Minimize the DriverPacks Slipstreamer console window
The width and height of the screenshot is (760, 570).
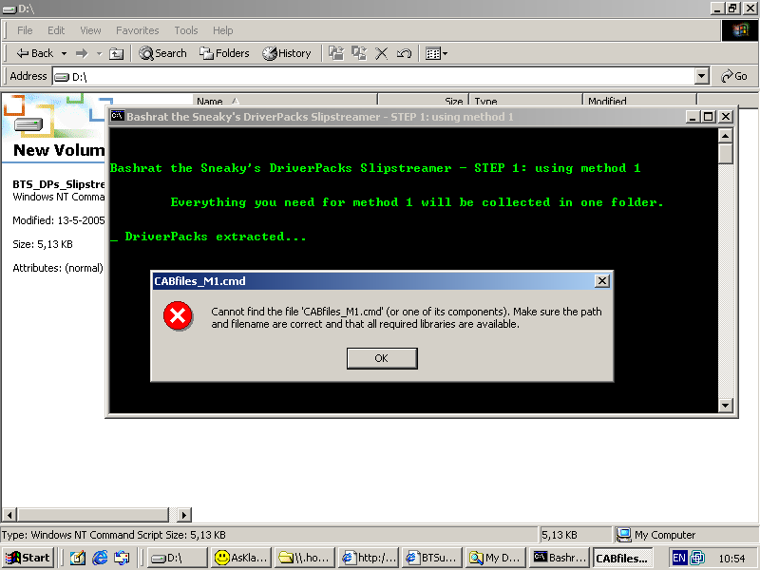pos(693,117)
